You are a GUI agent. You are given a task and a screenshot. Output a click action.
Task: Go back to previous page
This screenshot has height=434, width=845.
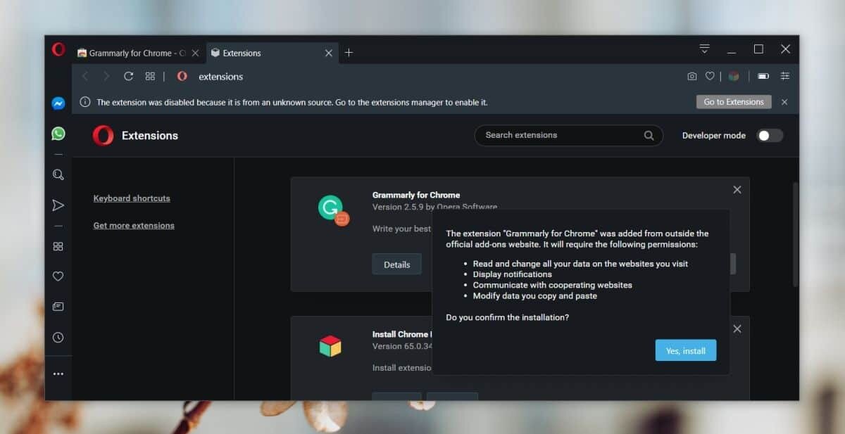click(x=85, y=76)
